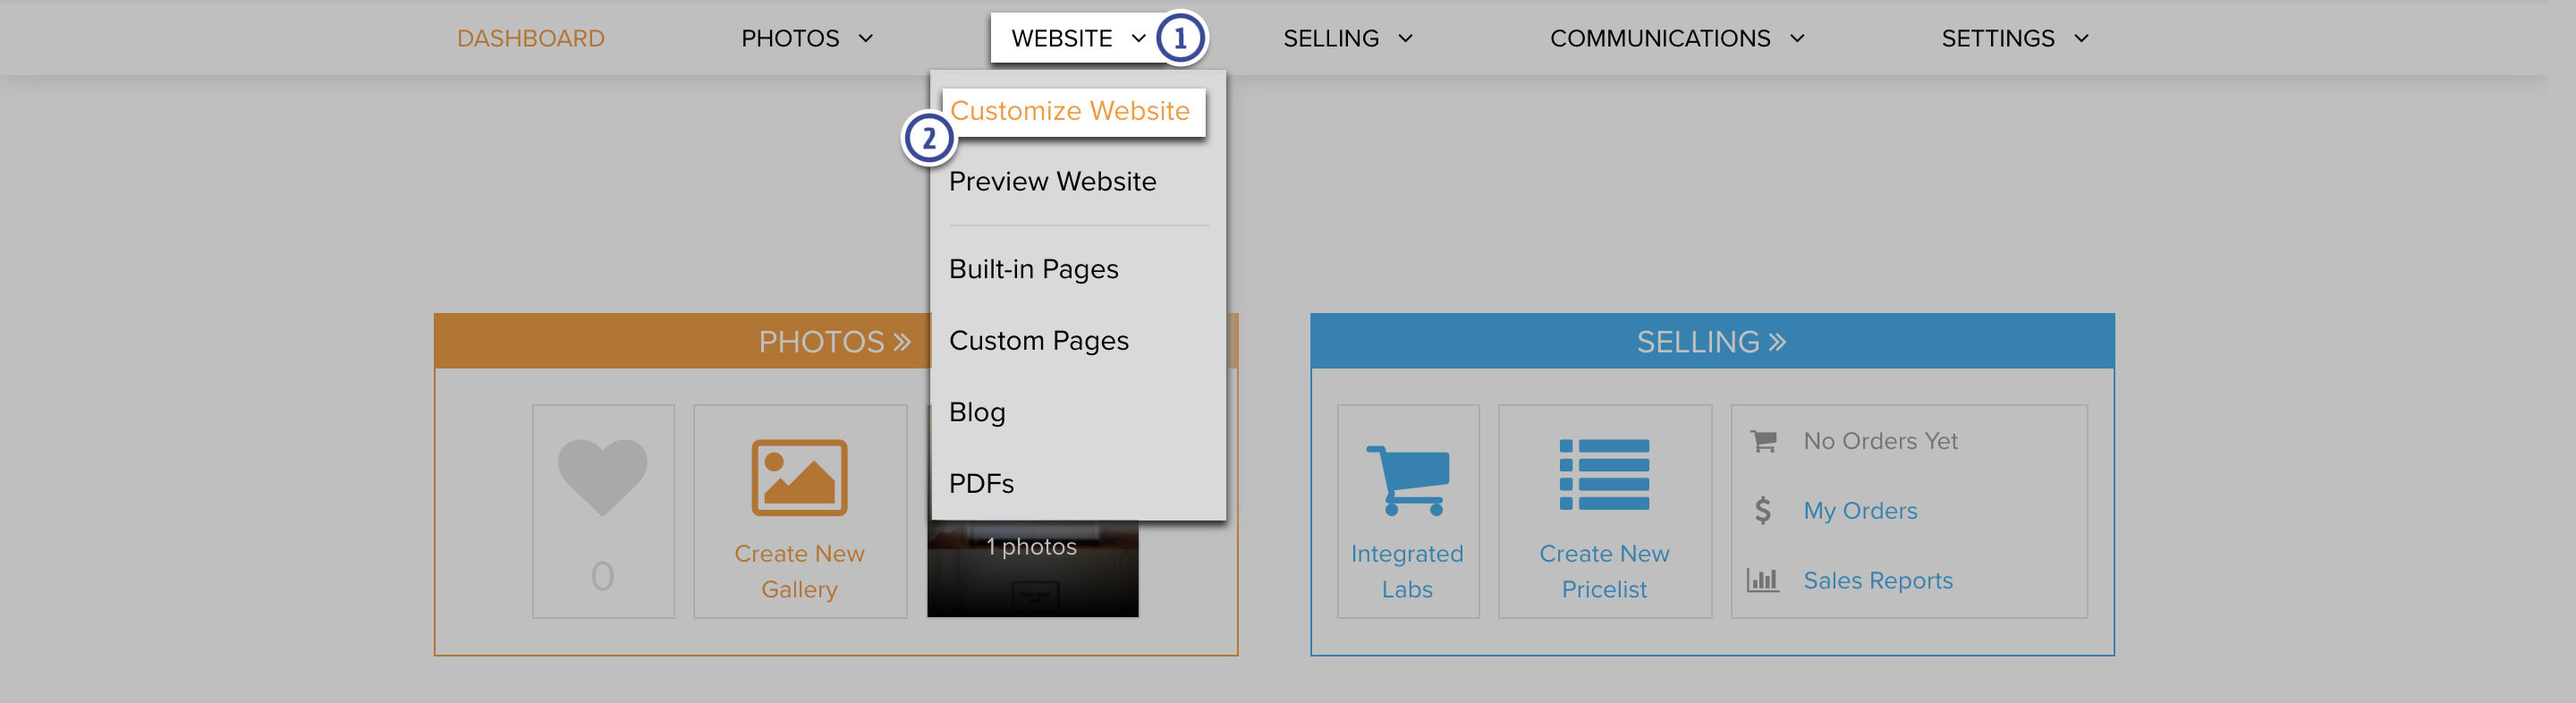
Task: Open the gallery thumbnail with 1 photos
Action: click(x=1032, y=568)
